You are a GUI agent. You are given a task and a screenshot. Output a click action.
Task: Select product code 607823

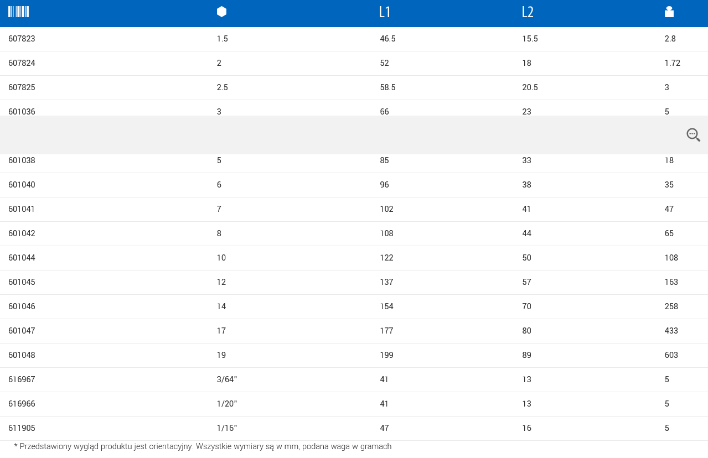click(x=22, y=39)
